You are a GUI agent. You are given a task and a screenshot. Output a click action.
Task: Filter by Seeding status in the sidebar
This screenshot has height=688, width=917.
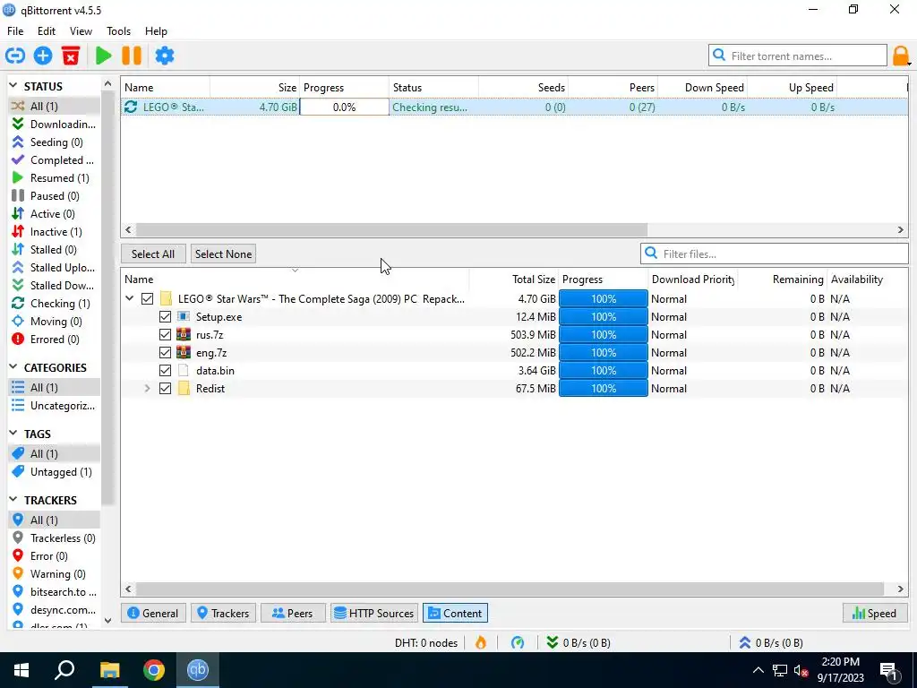click(x=54, y=142)
